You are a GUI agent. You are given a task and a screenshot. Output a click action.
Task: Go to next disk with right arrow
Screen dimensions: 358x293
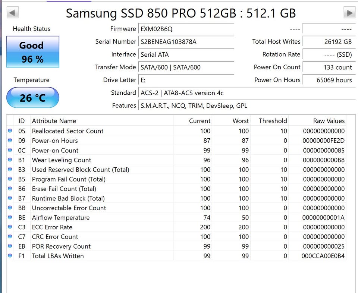(x=349, y=13)
